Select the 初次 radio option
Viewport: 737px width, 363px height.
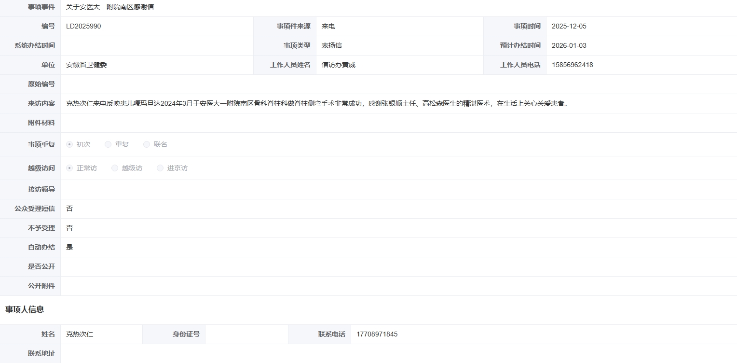click(69, 144)
